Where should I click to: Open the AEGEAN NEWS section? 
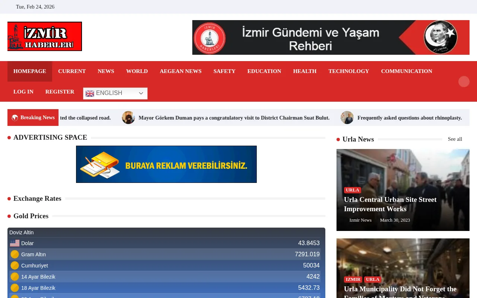[180, 71]
